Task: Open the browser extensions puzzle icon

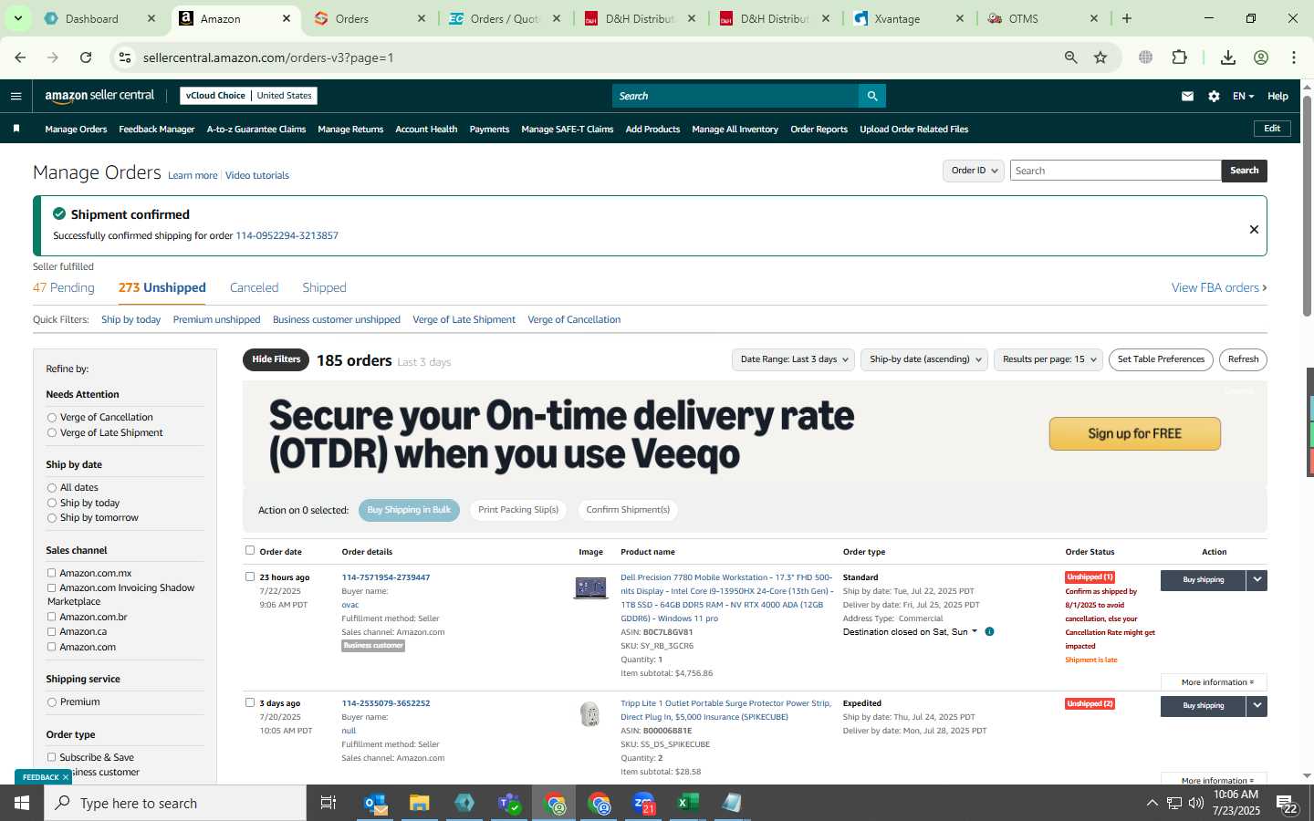Action: coord(1179,57)
